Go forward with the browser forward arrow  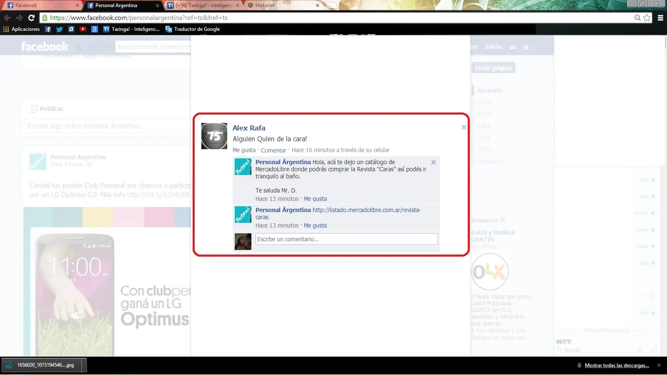click(x=19, y=18)
